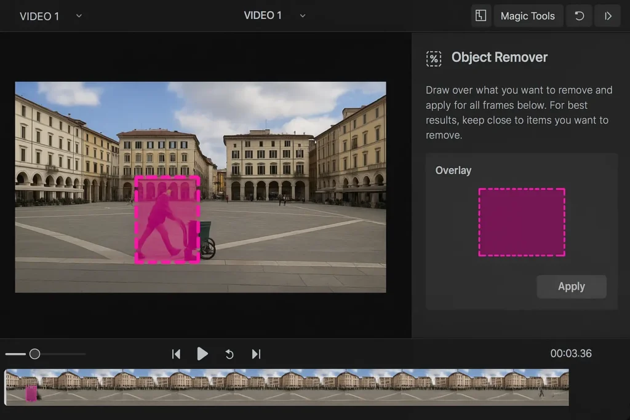This screenshot has width=630, height=420.
Task: Click the Object Remover icon
Action: [x=434, y=58]
